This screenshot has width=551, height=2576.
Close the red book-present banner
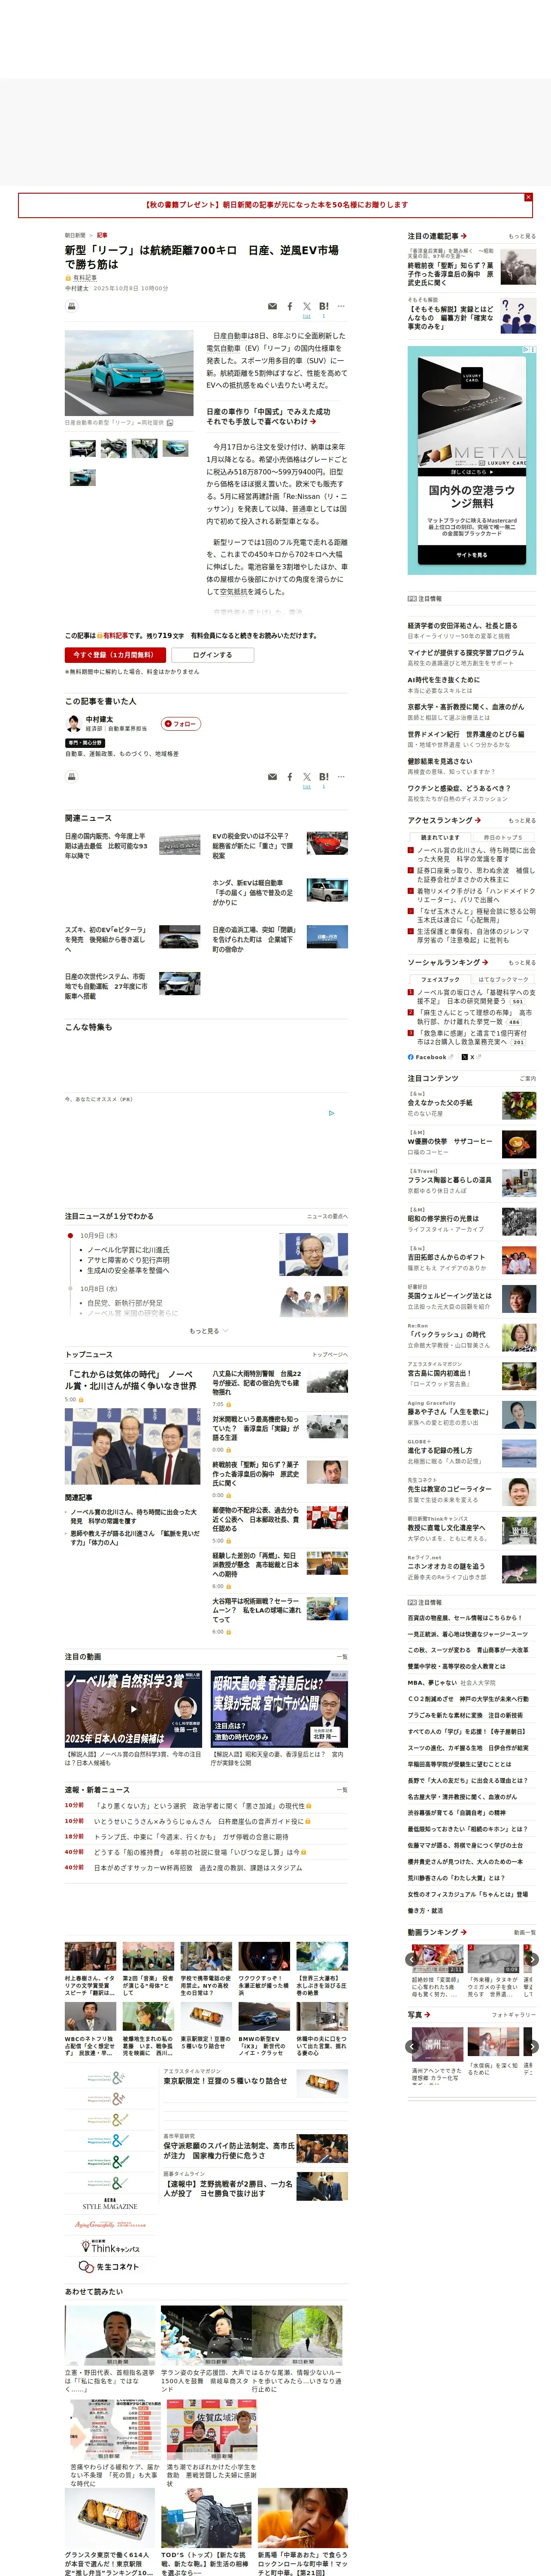point(528,197)
